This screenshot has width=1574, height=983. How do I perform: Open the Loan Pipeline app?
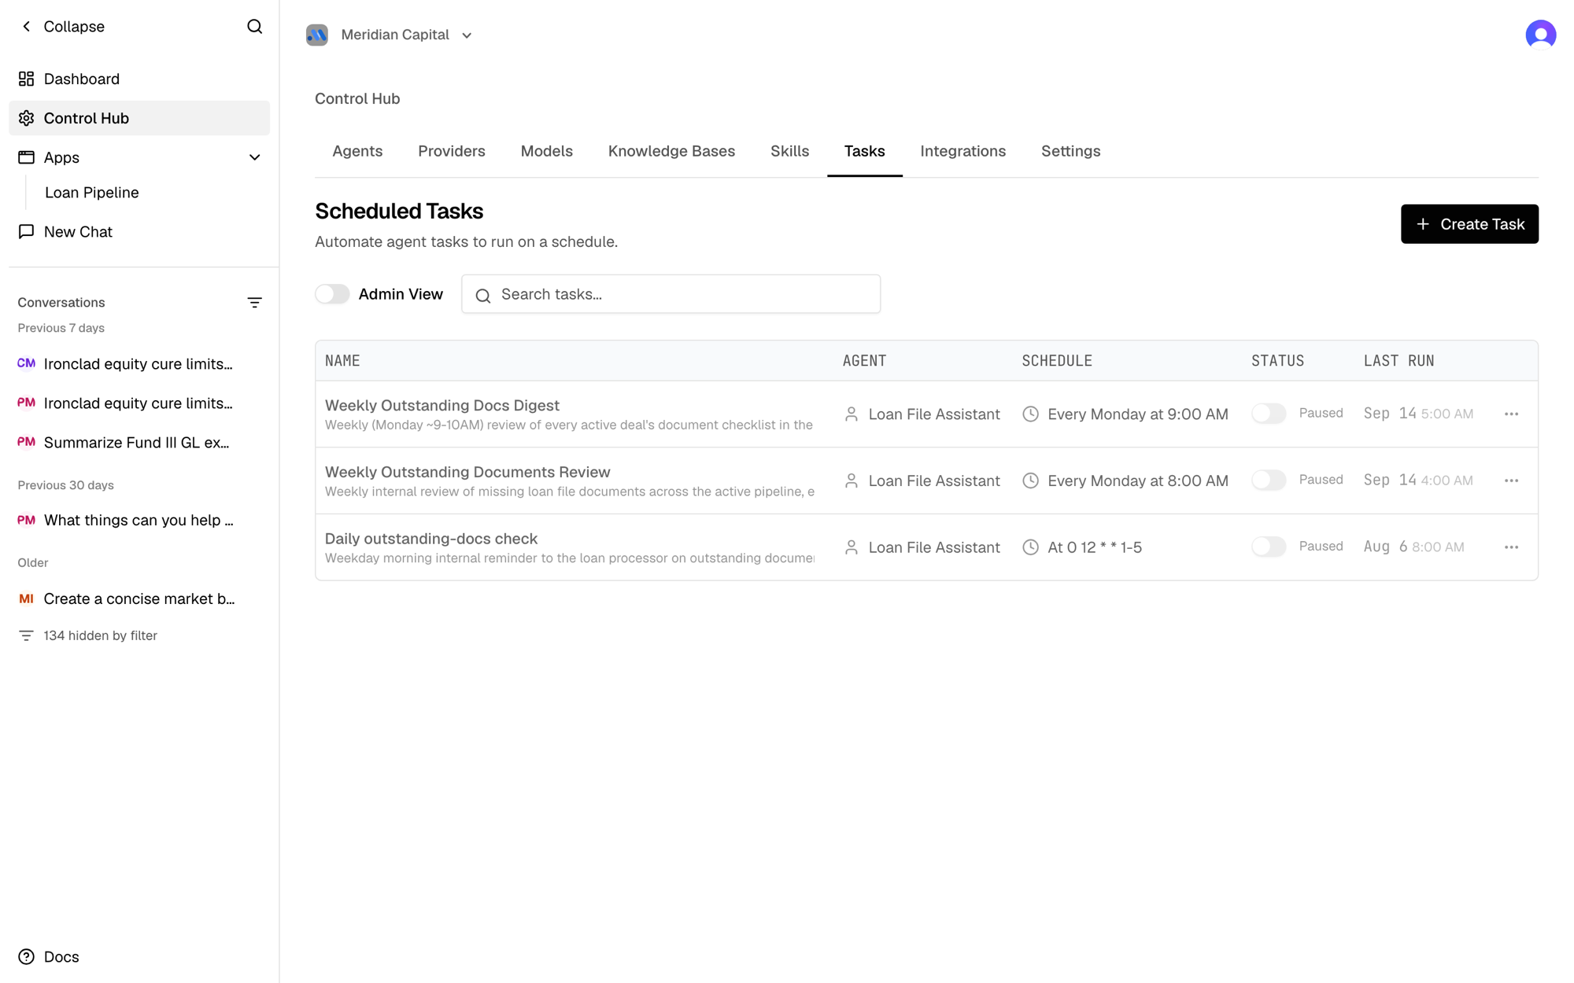coord(92,193)
